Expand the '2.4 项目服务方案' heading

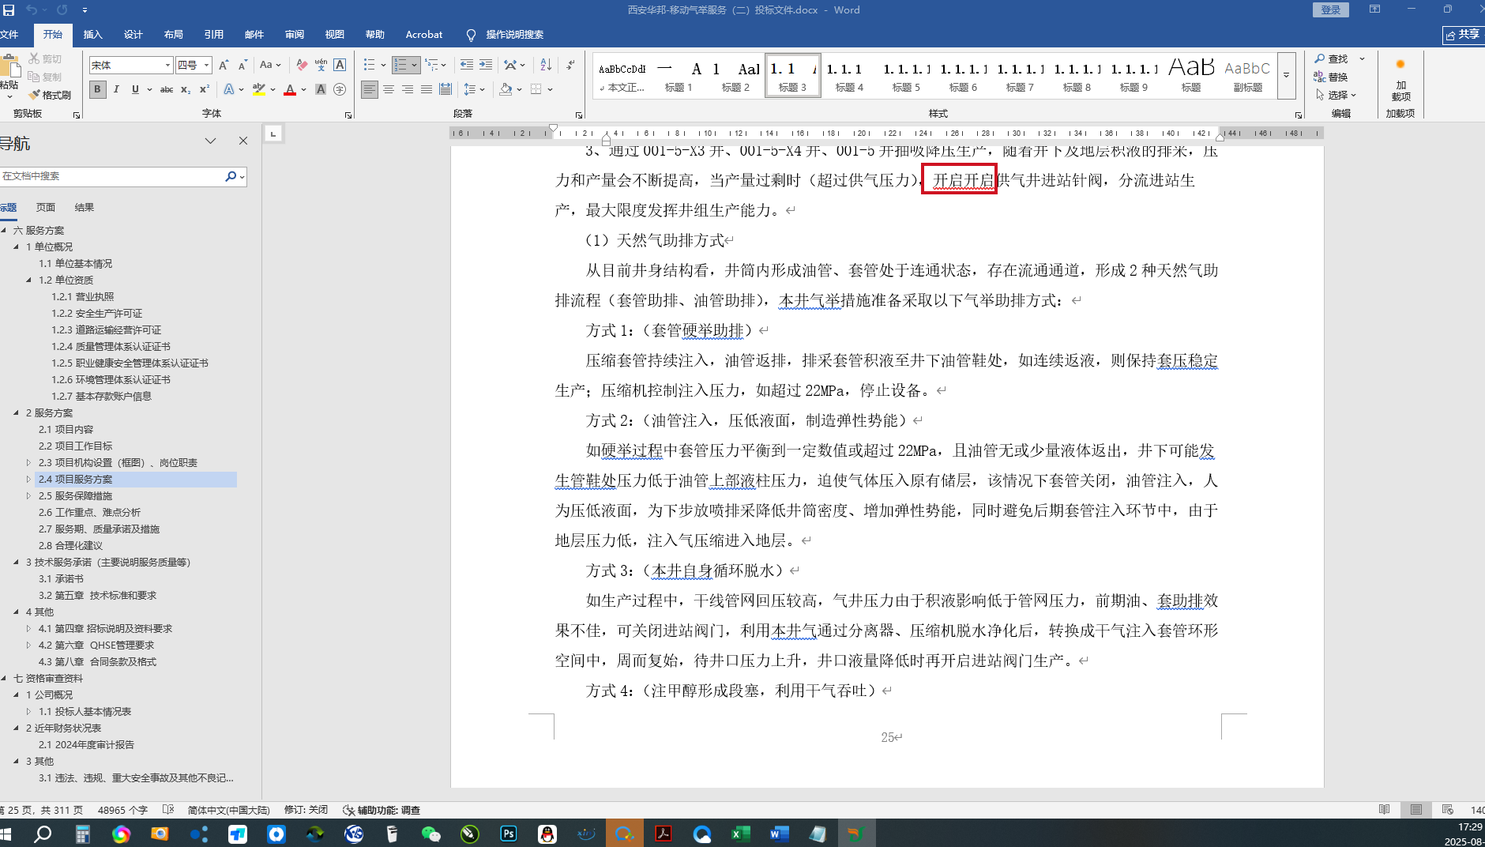pos(28,479)
